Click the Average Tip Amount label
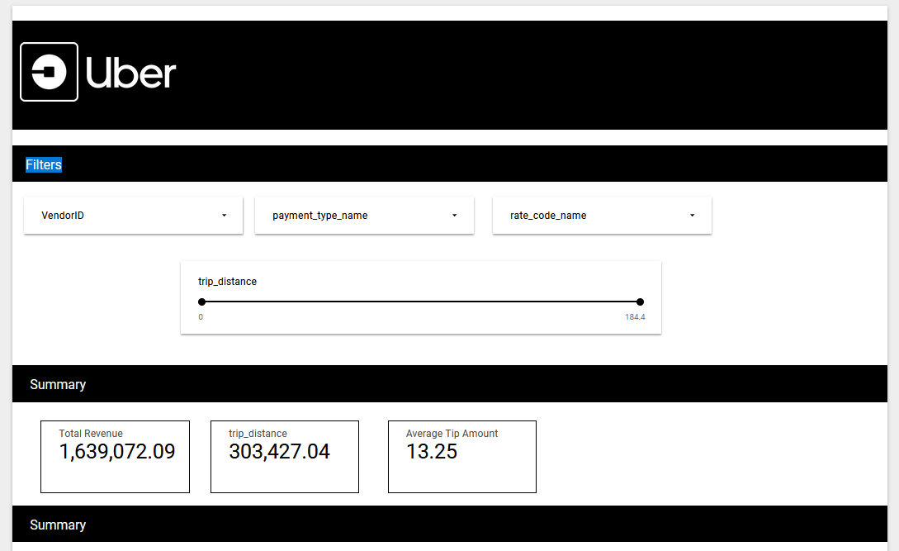This screenshot has width=899, height=551. (x=452, y=434)
